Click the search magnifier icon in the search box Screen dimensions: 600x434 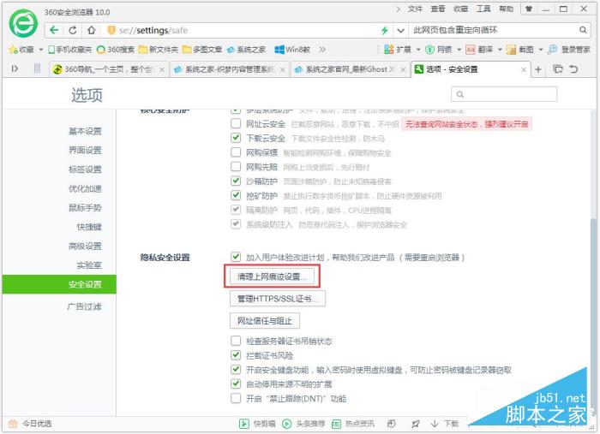(582, 30)
